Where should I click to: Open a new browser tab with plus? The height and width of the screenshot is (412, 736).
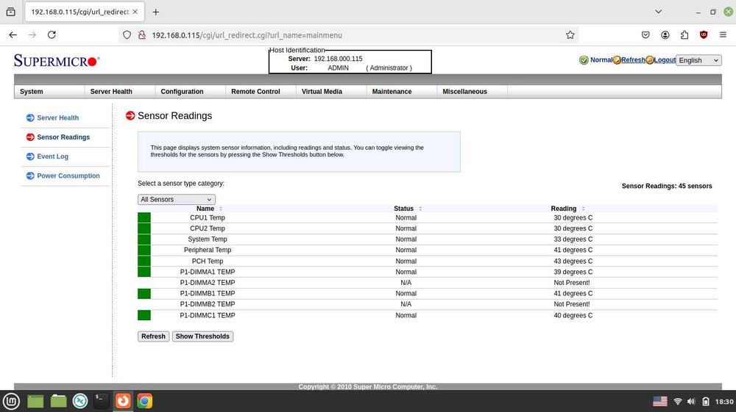(x=156, y=12)
